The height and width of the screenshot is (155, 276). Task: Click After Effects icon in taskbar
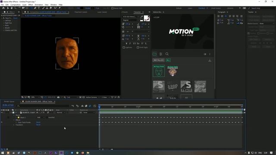pyautogui.click(x=61, y=153)
